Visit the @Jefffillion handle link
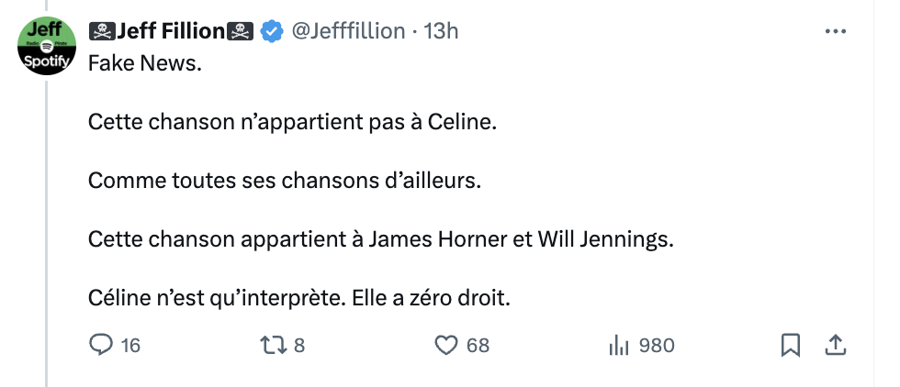The height and width of the screenshot is (387, 900). coord(348,31)
